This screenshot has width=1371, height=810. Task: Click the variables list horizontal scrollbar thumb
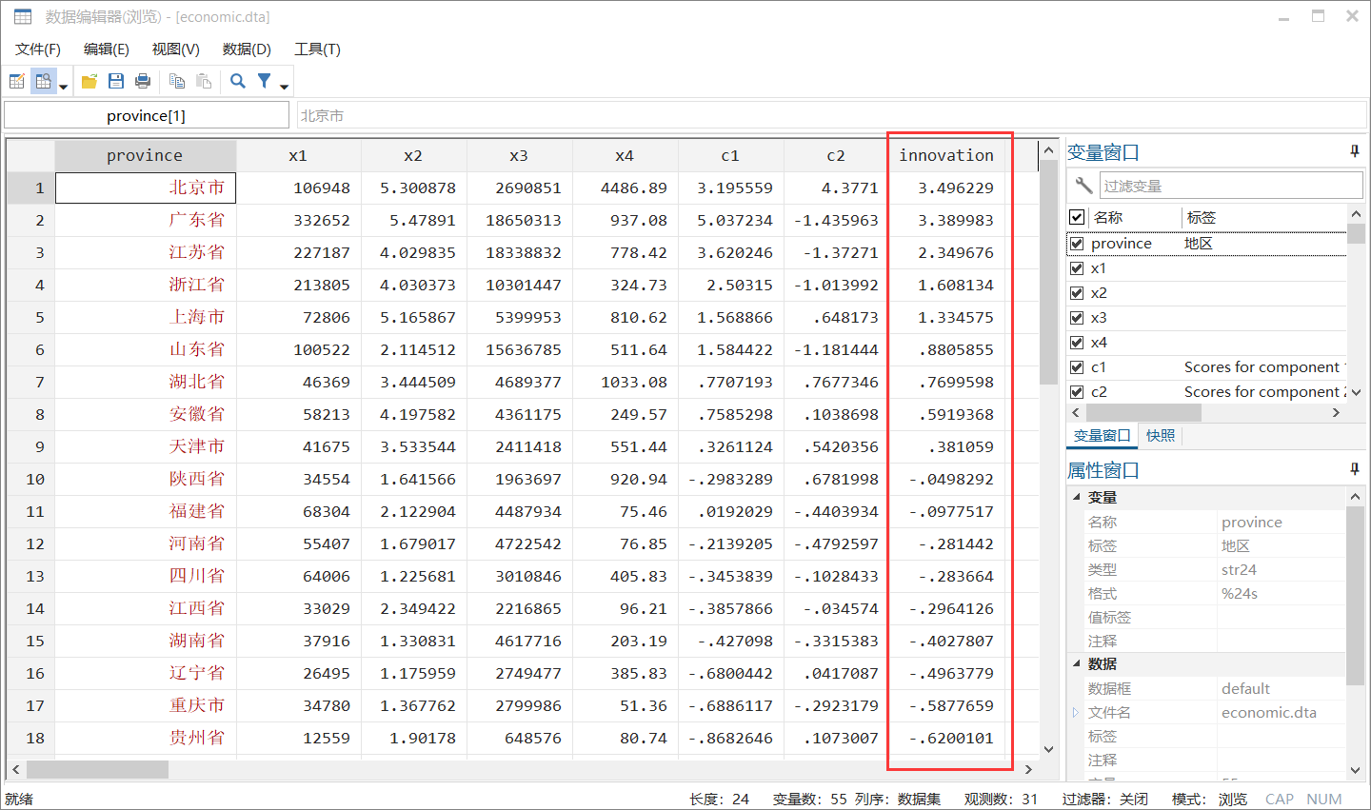[x=1143, y=413]
